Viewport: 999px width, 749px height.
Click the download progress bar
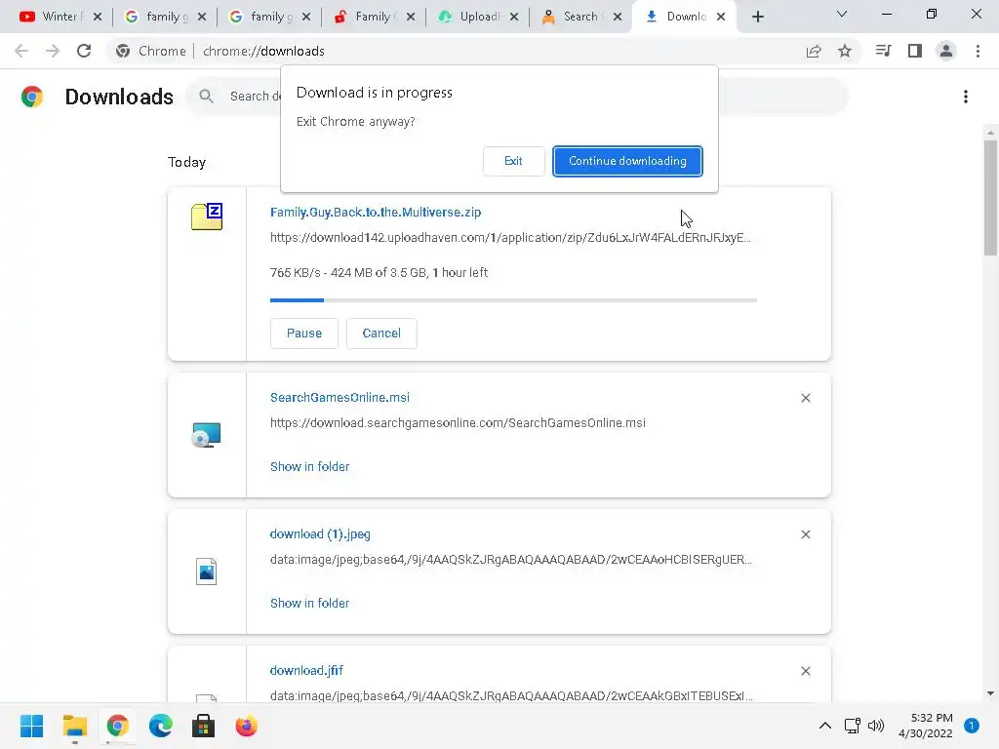point(513,300)
